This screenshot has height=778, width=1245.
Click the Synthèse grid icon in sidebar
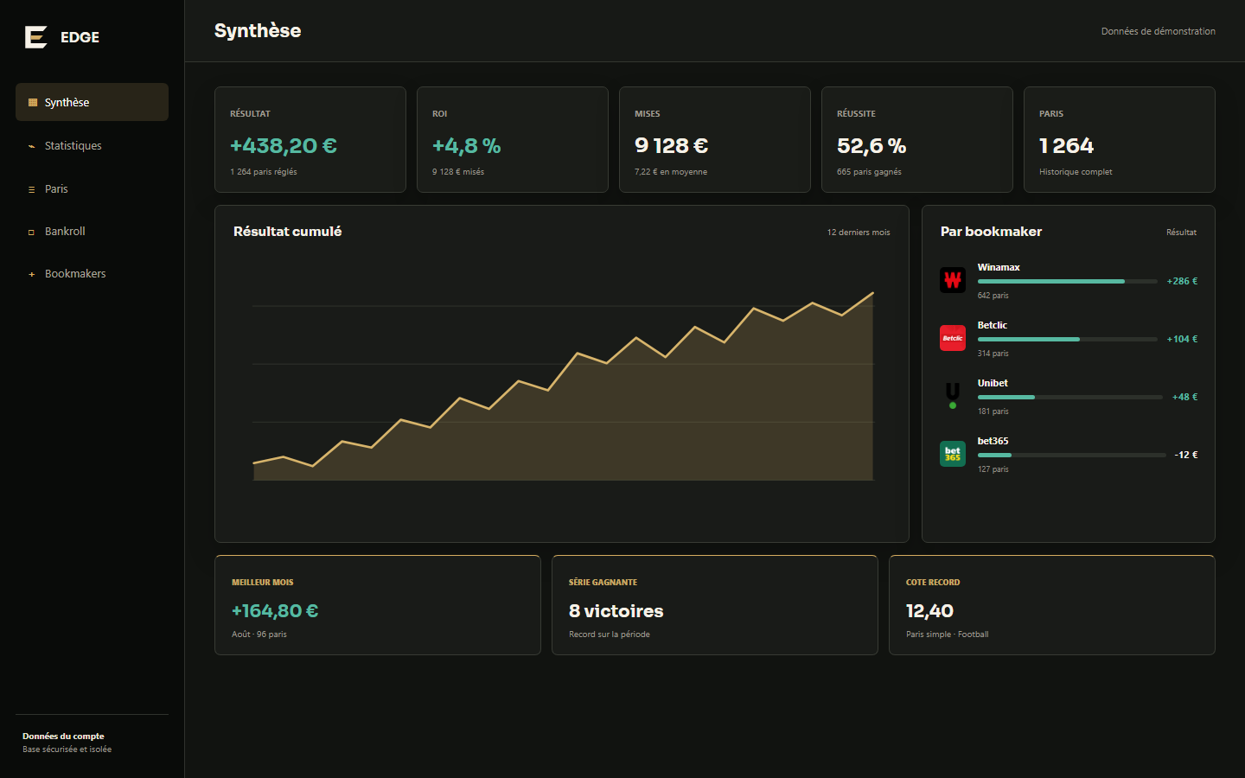click(x=33, y=102)
